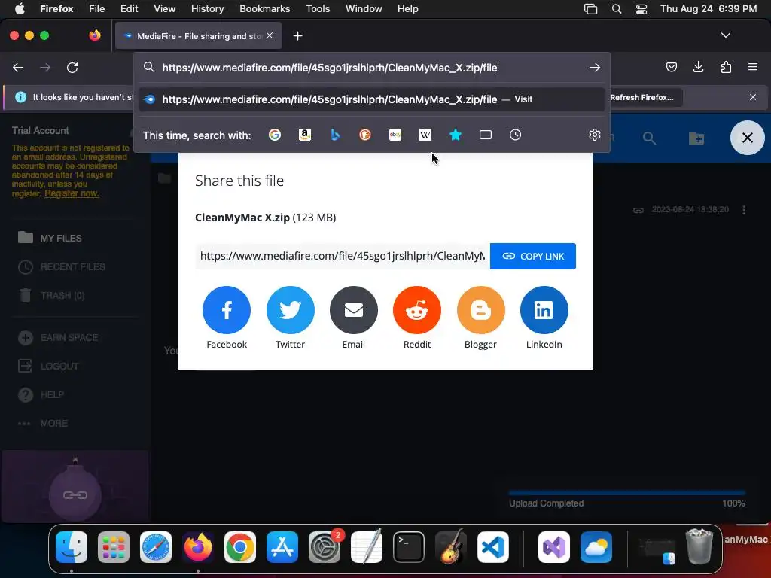The image size is (771, 578).
Task: Open search settings gear icon
Action: pyautogui.click(x=595, y=135)
